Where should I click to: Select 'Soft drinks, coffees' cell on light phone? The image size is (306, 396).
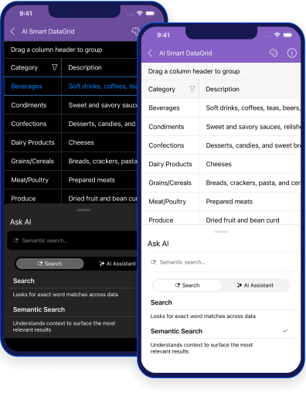(x=250, y=108)
